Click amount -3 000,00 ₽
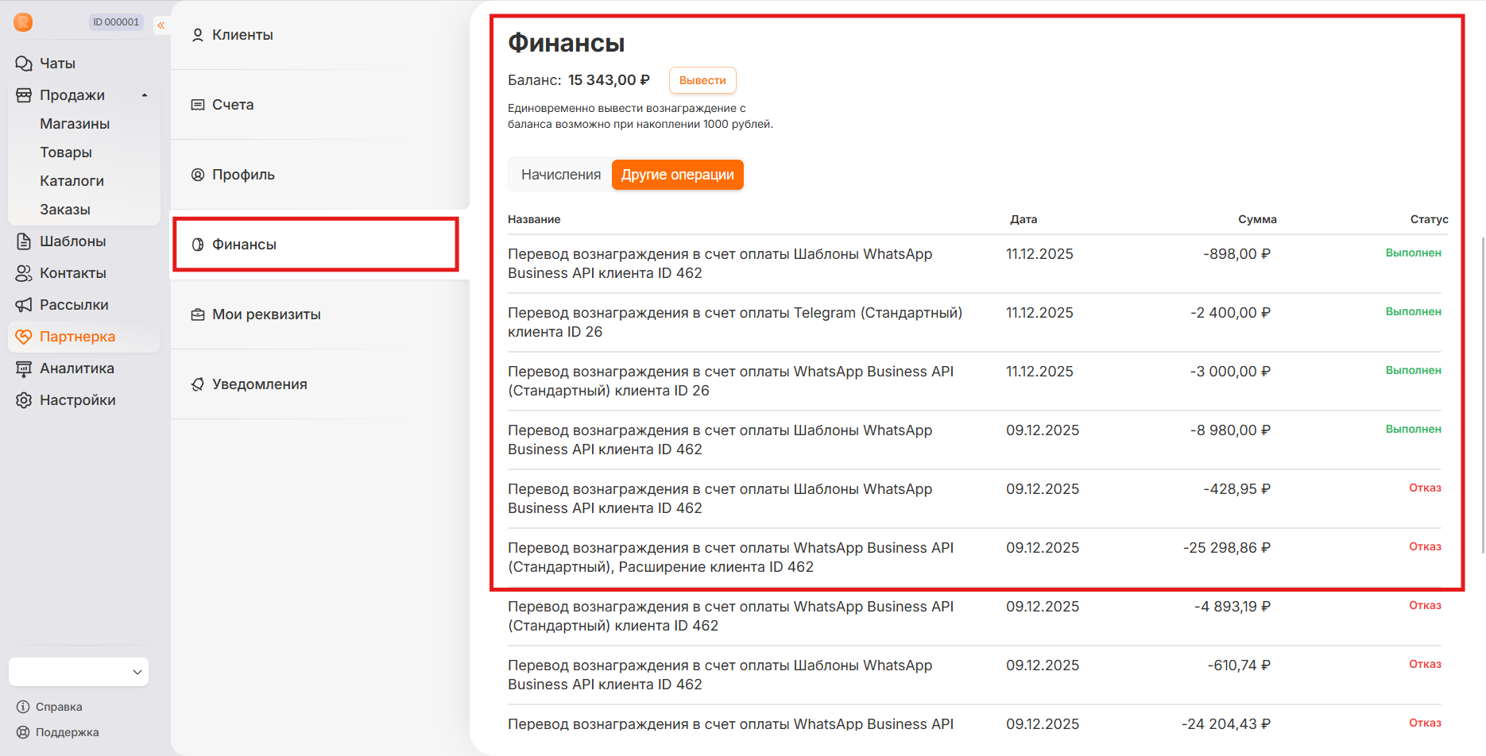1486x756 pixels. 1230,372
